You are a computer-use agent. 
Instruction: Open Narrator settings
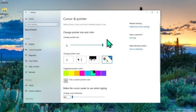point(32,72)
